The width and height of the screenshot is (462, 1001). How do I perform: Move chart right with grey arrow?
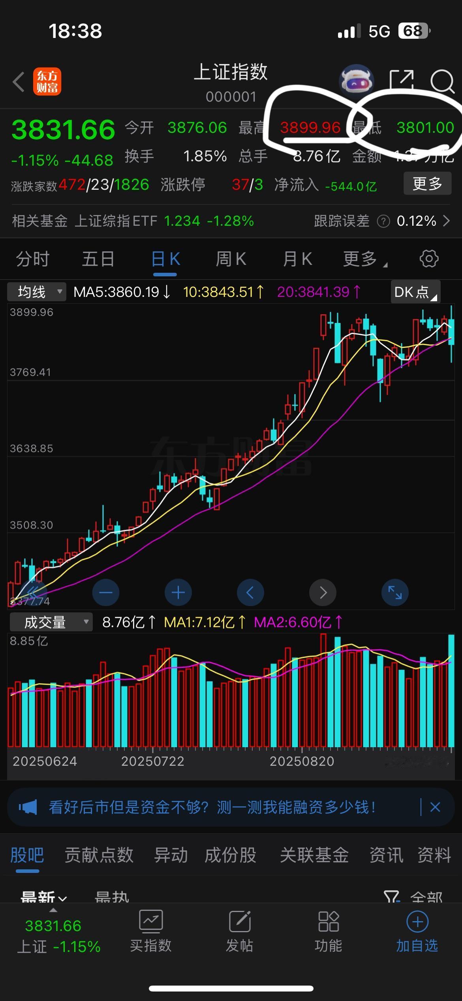tap(323, 592)
